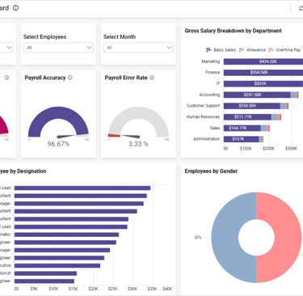Screen dimensions: 303x296
Task: Toggle Basic Salary legend icon
Action: 208,50
